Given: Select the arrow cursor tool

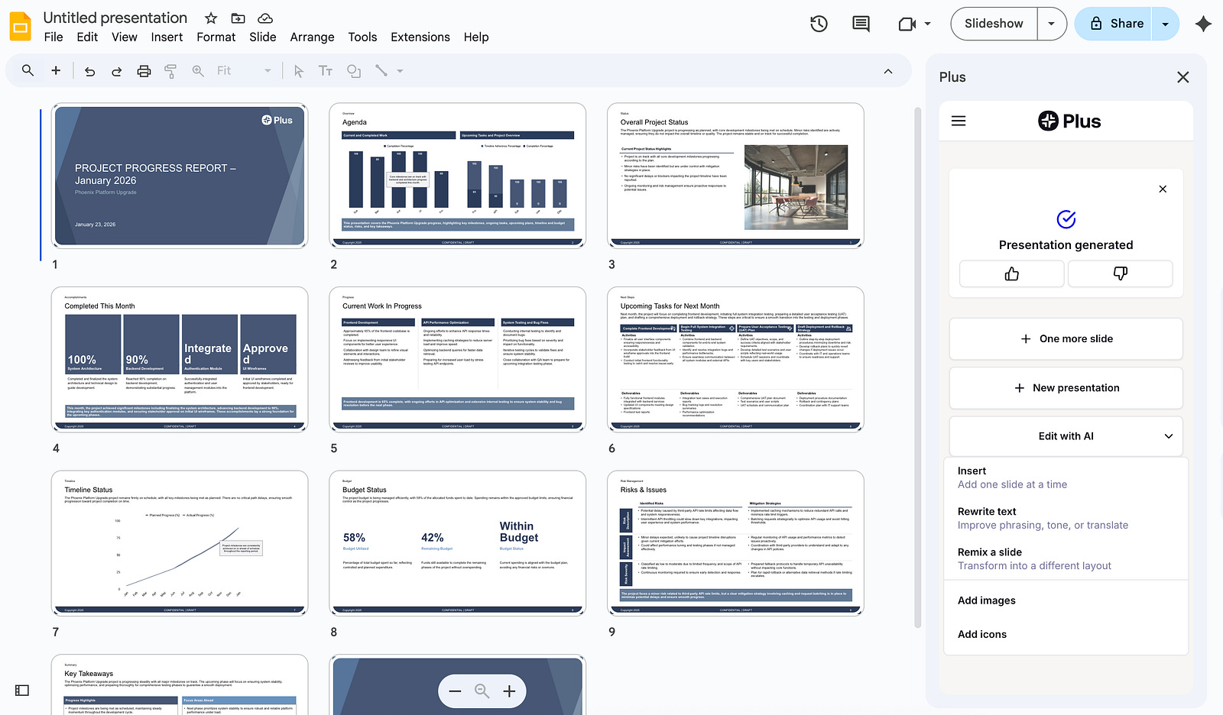Looking at the screenshot, I should [x=299, y=71].
